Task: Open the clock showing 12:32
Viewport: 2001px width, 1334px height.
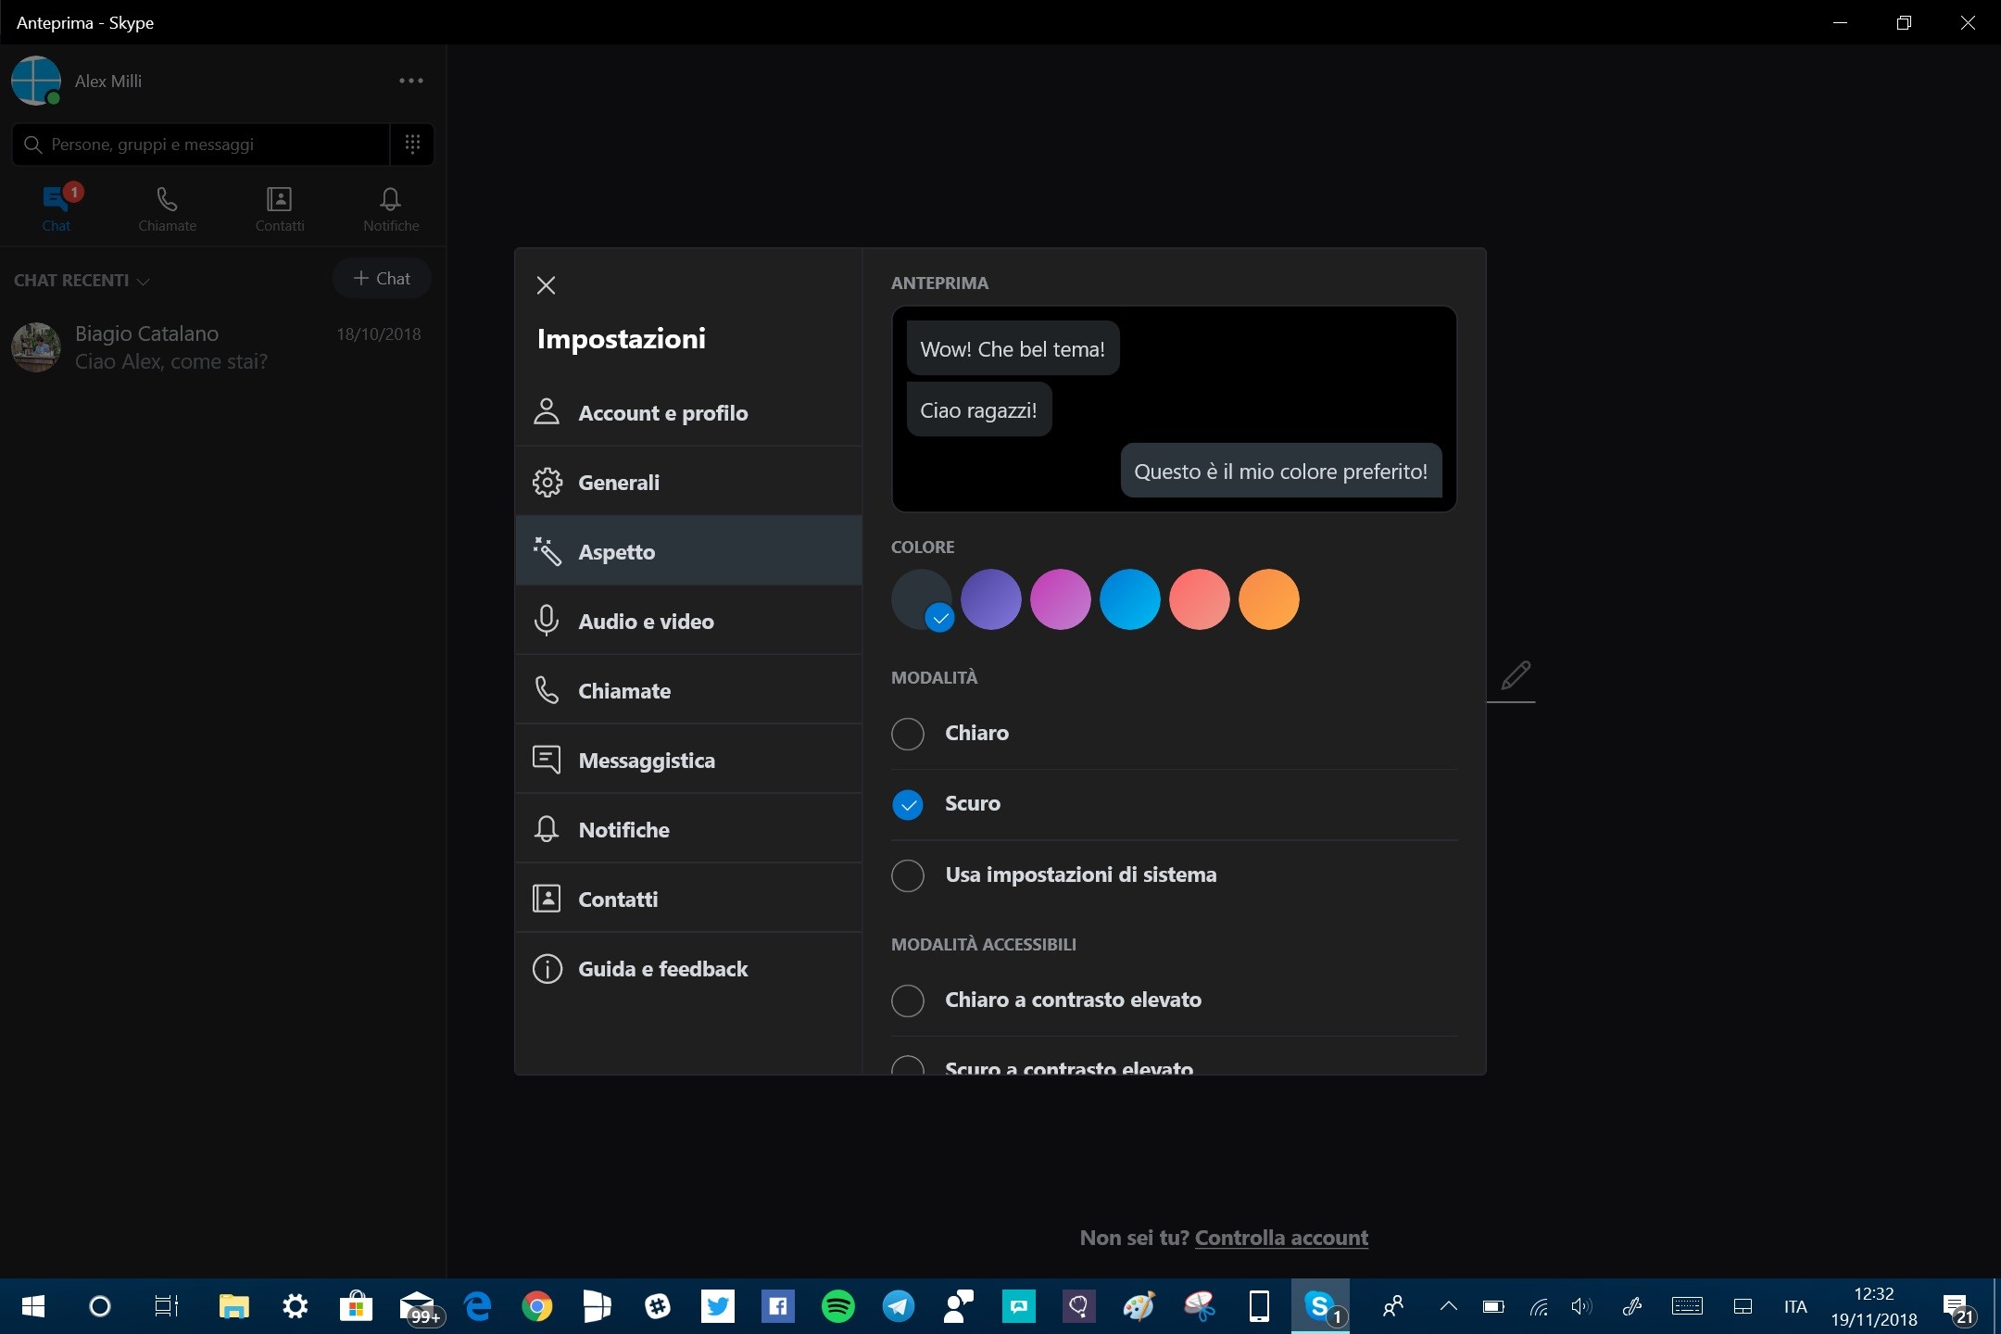Action: (1874, 1306)
